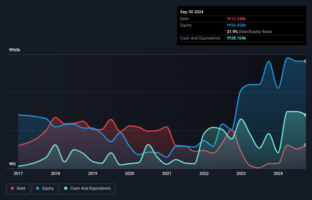Click the blue Equity legend dot

pos(38,188)
